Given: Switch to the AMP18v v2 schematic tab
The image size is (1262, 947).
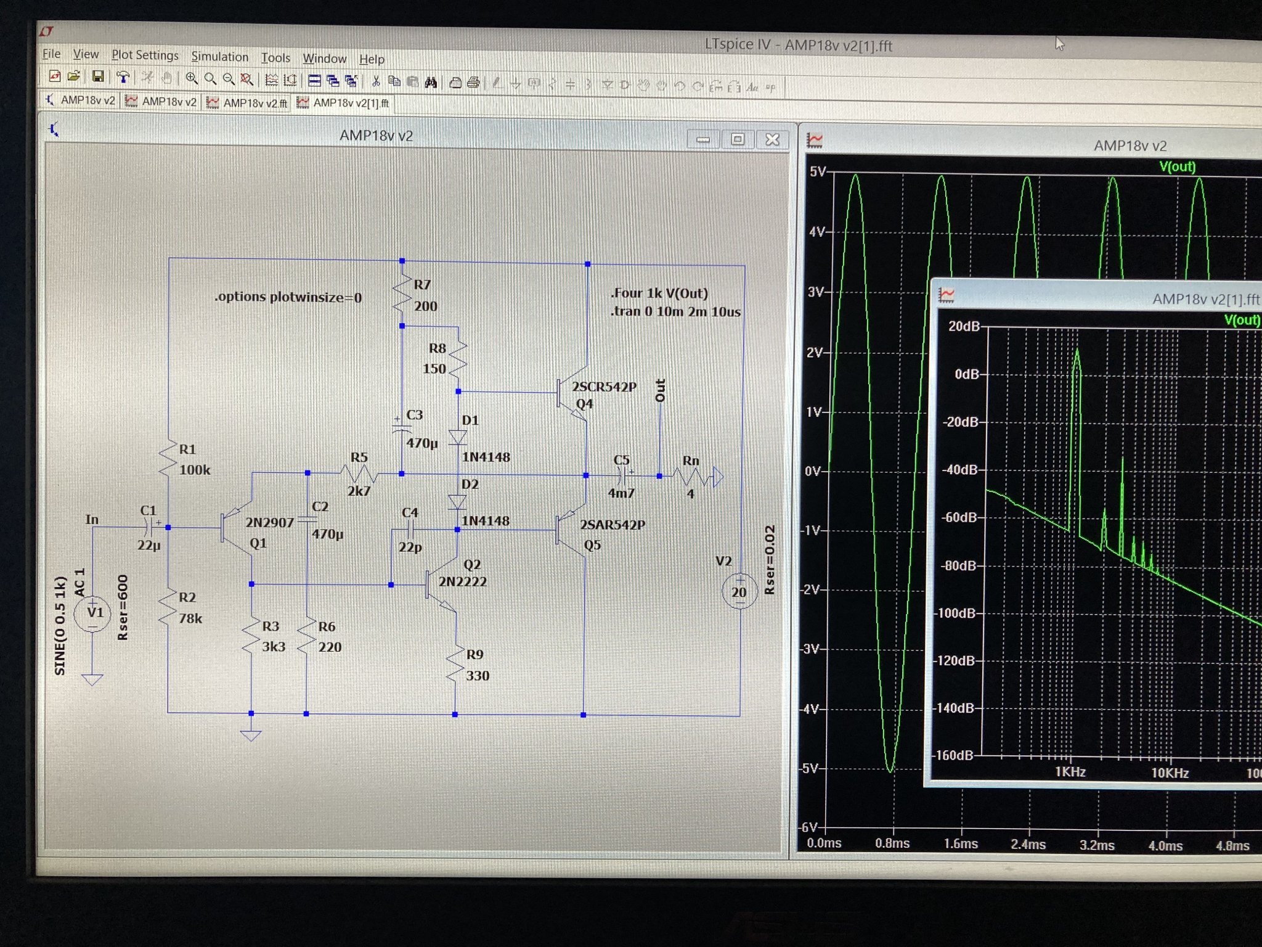Looking at the screenshot, I should [81, 100].
